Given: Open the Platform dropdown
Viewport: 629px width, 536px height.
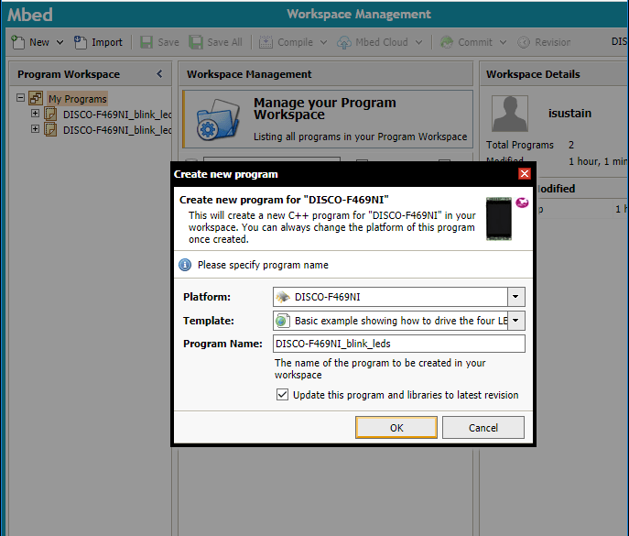Looking at the screenshot, I should click(x=515, y=297).
